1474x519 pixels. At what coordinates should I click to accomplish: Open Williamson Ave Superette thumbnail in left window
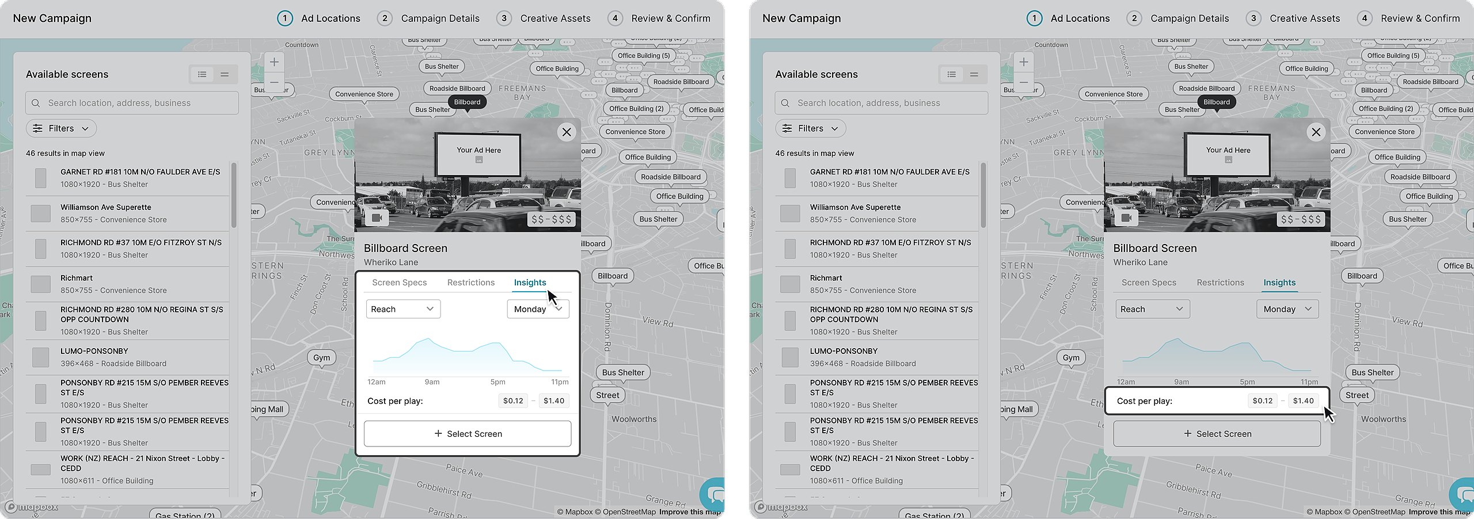(40, 213)
